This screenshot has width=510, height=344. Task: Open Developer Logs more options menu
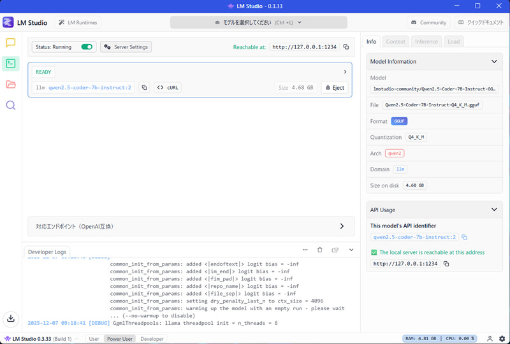click(x=305, y=250)
